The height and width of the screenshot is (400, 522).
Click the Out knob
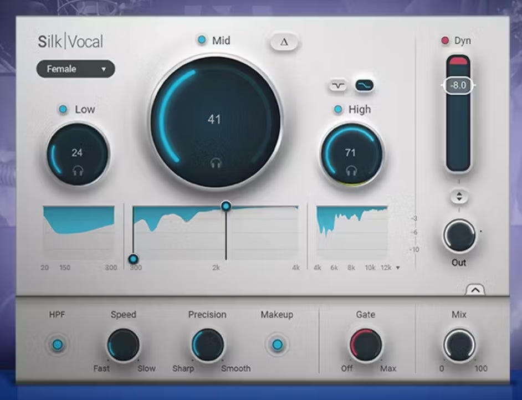coord(459,235)
